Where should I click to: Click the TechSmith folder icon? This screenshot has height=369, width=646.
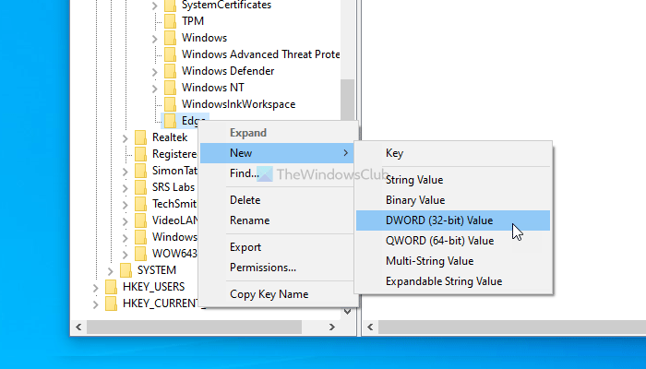tap(140, 204)
